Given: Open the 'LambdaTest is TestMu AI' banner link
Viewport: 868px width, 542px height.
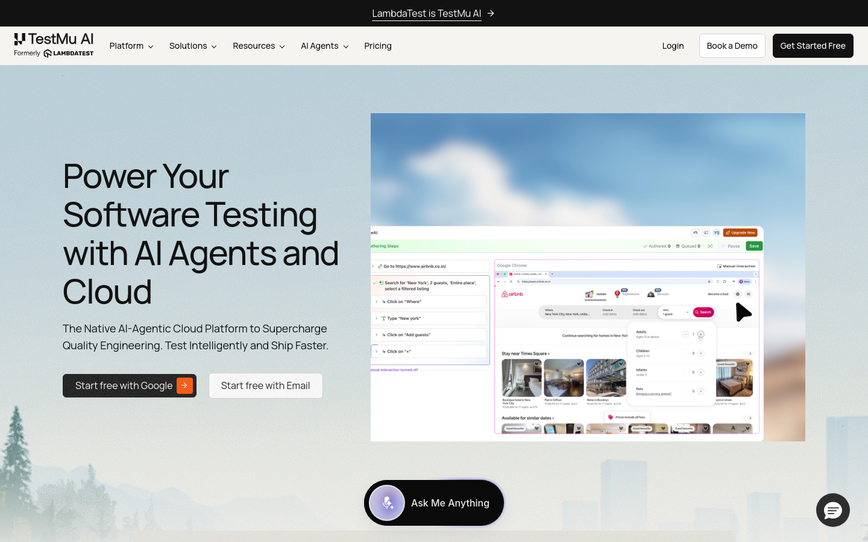Looking at the screenshot, I should [x=426, y=13].
